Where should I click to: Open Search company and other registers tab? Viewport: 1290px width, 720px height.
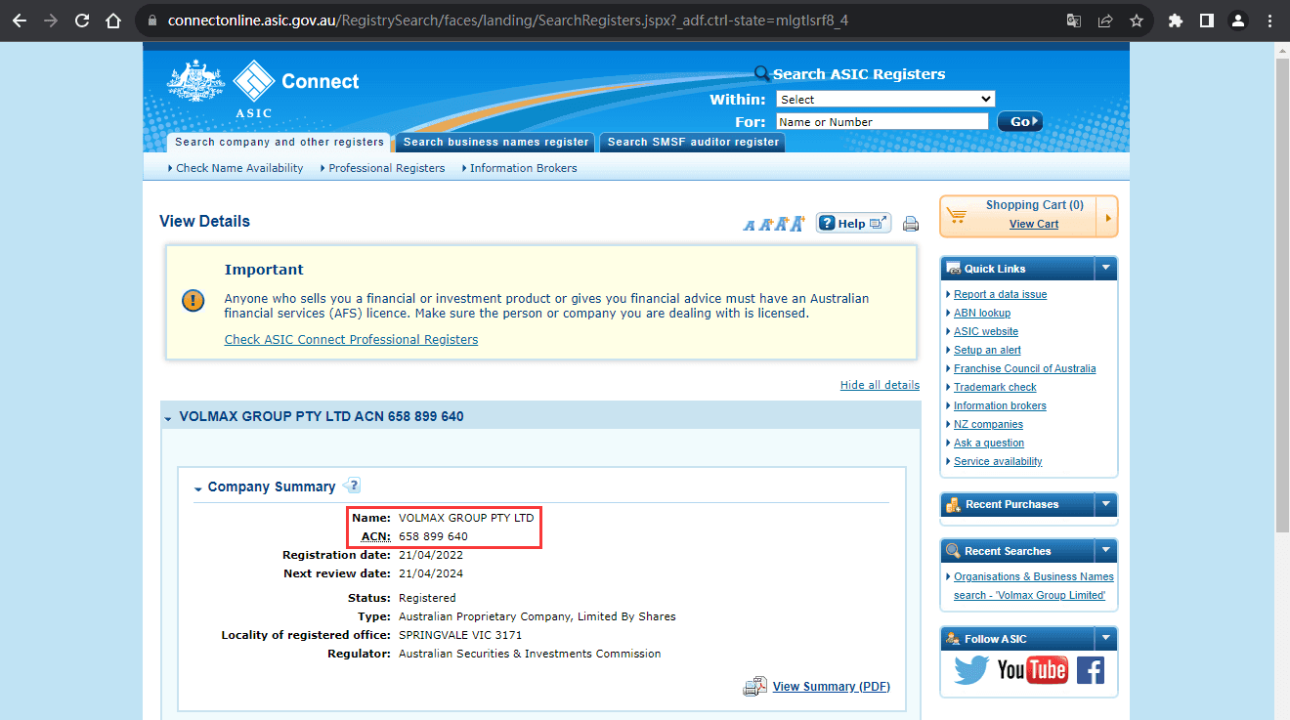[279, 143]
